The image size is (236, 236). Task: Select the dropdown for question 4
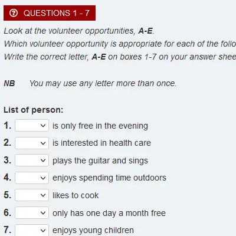point(32,178)
